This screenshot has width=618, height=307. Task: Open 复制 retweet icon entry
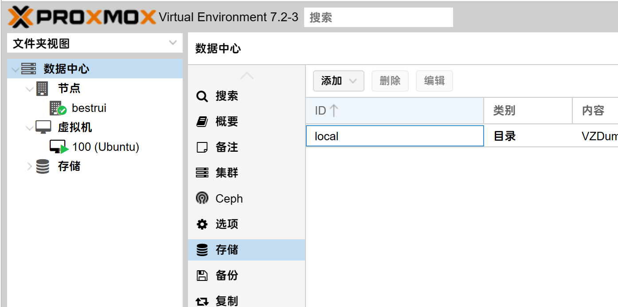(202, 301)
